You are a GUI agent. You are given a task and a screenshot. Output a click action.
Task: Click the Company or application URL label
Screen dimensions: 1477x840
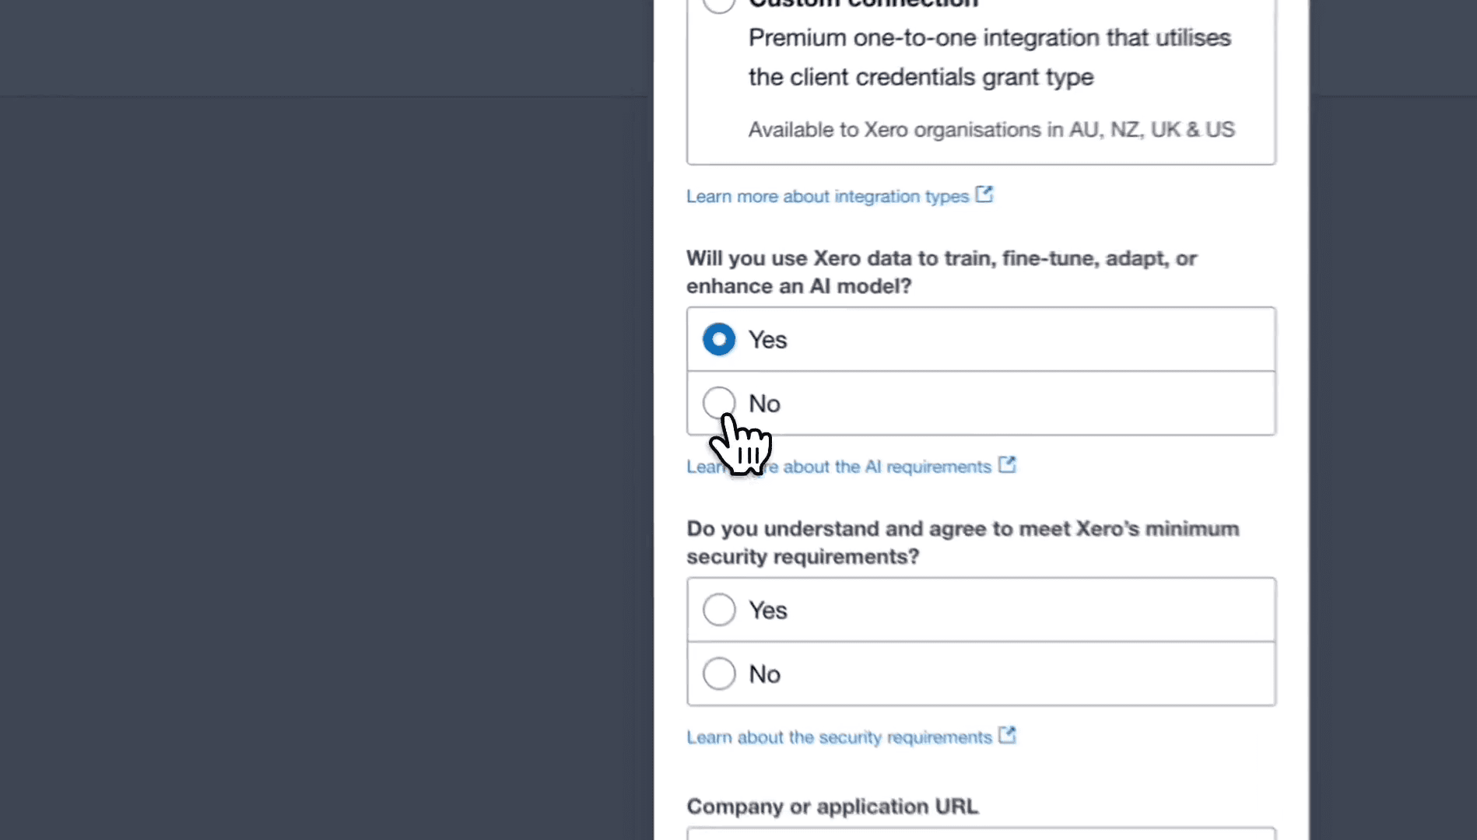(x=833, y=807)
